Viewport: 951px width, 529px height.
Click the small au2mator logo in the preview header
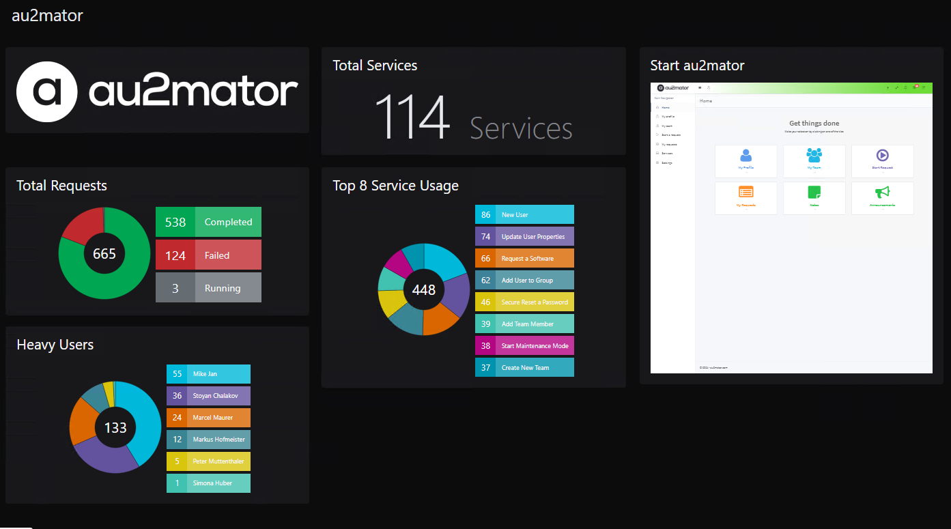673,87
